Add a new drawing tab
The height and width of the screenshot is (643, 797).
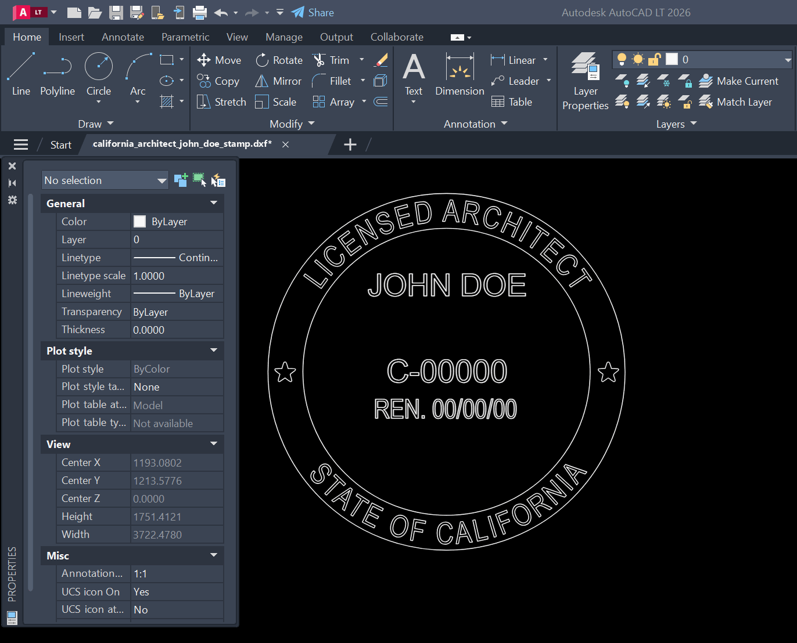click(350, 145)
